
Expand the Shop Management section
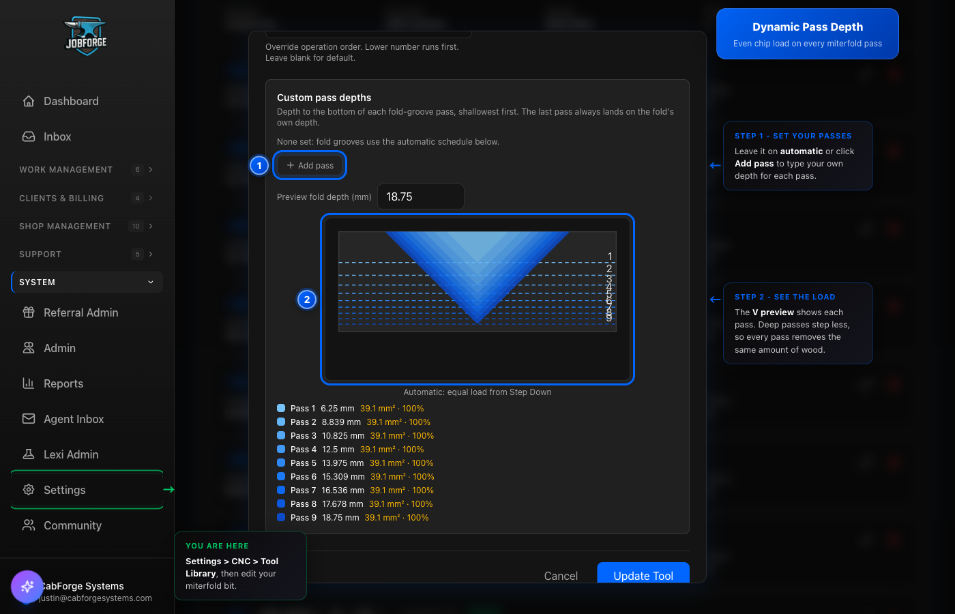point(87,226)
